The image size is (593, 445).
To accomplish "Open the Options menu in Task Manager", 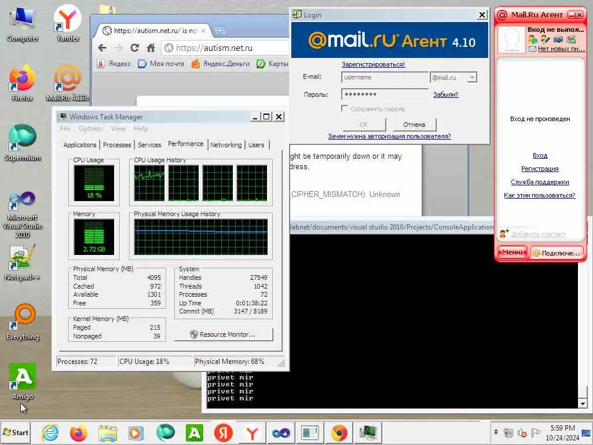I will 91,129.
